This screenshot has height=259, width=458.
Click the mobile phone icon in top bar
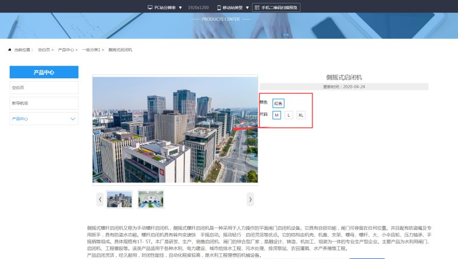tap(219, 7)
